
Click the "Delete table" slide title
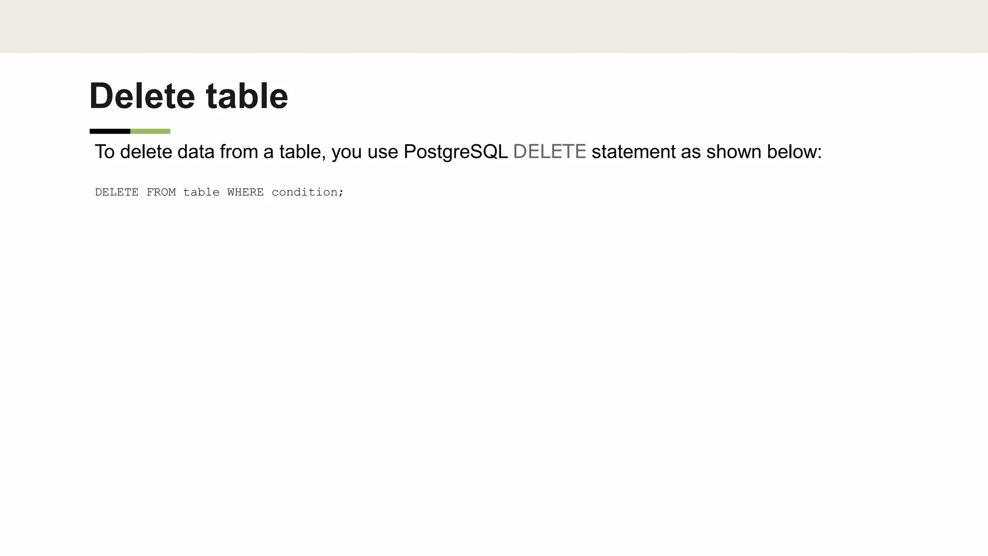pyautogui.click(x=189, y=96)
